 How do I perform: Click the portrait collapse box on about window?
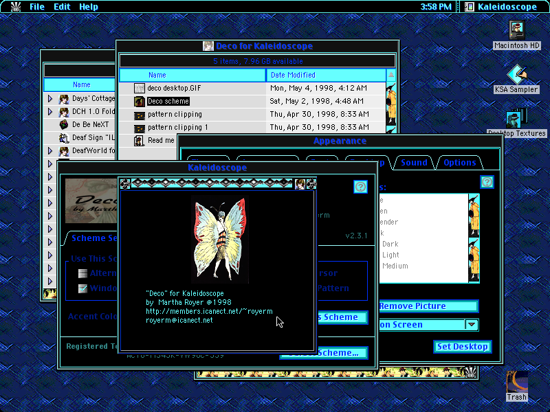[300, 183]
